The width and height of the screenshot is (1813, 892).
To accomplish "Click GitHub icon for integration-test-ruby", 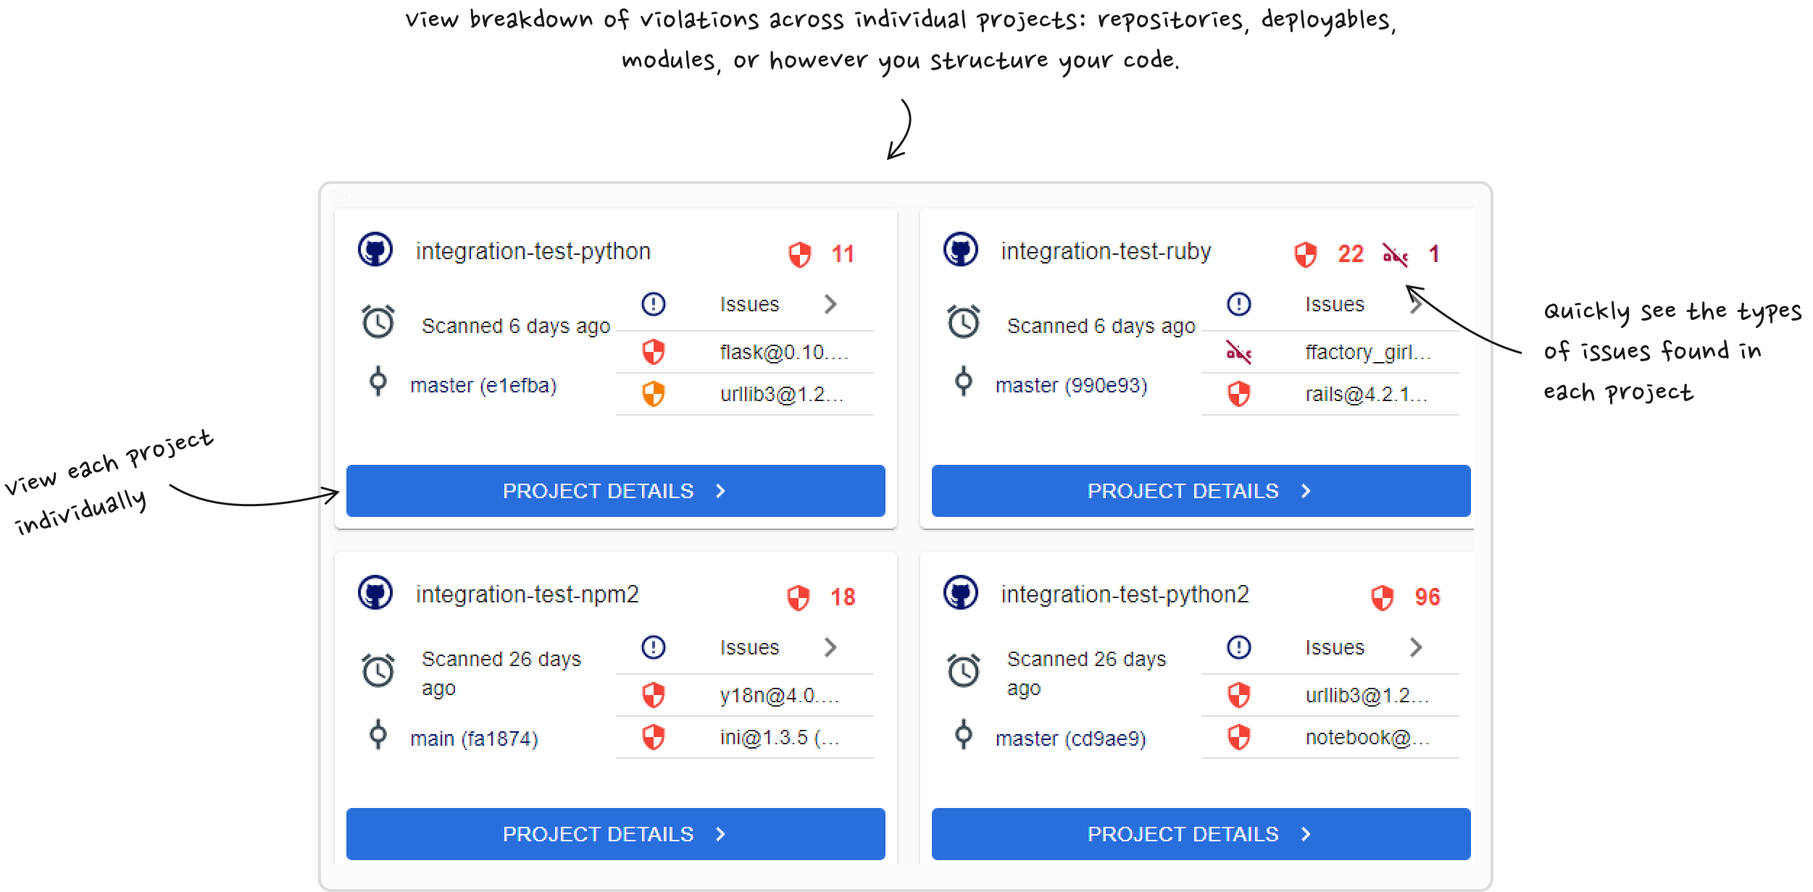I will [x=961, y=250].
